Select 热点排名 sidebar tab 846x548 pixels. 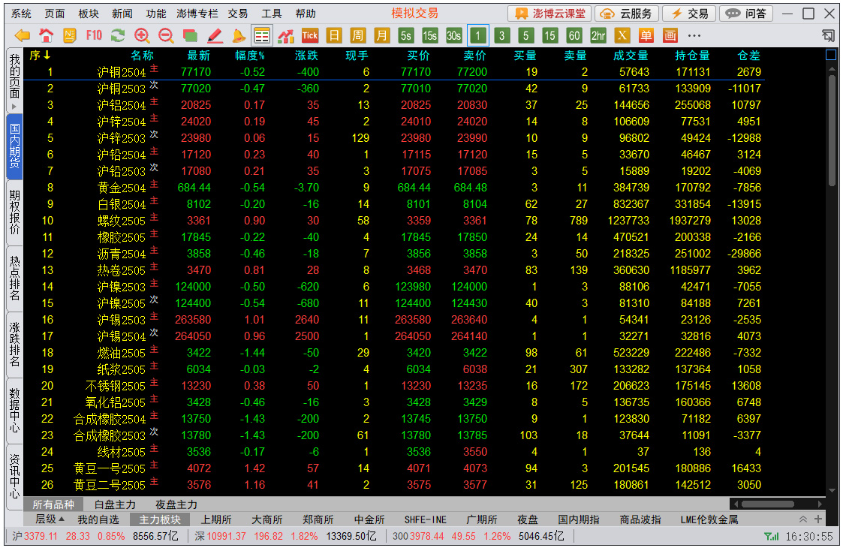14,279
